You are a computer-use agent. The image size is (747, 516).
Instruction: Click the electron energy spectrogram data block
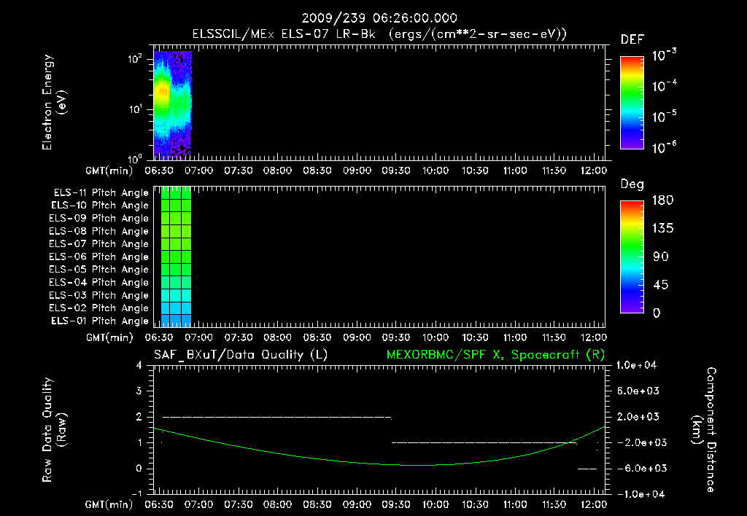click(172, 105)
